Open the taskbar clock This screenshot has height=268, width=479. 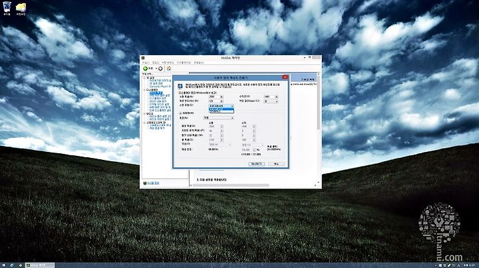pos(469,265)
